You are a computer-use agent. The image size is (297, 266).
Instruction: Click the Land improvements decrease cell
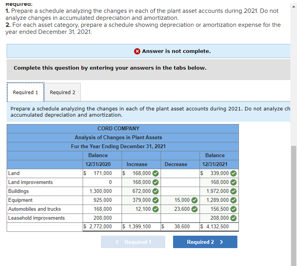[180, 182]
